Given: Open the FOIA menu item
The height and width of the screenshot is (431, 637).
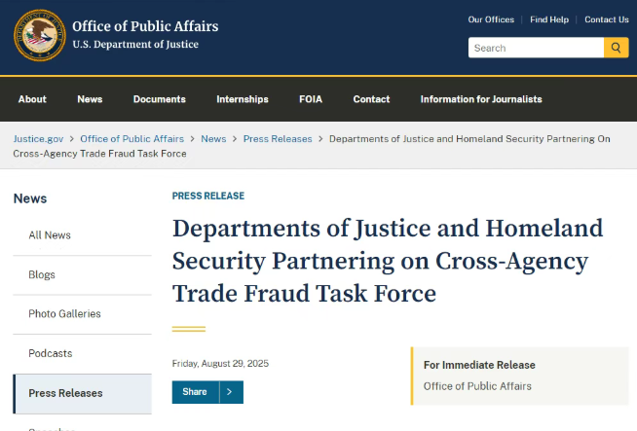Looking at the screenshot, I should click(311, 99).
